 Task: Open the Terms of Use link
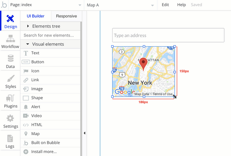(x=162, y=94)
